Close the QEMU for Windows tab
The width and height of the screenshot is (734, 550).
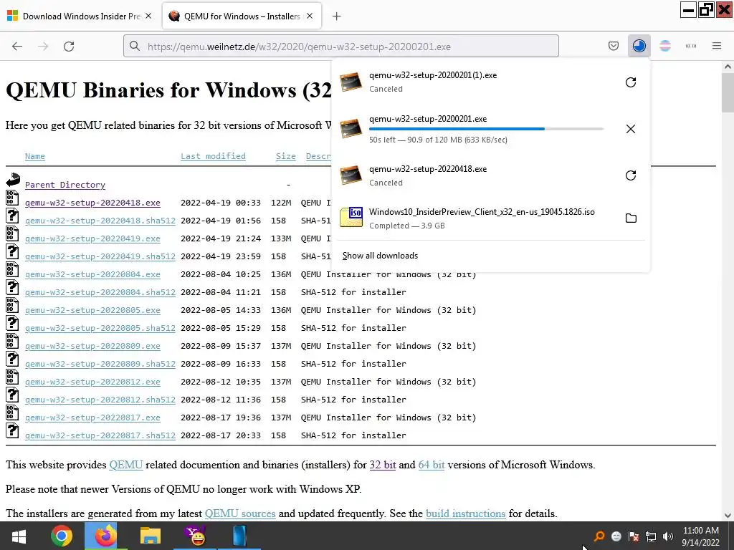click(310, 16)
